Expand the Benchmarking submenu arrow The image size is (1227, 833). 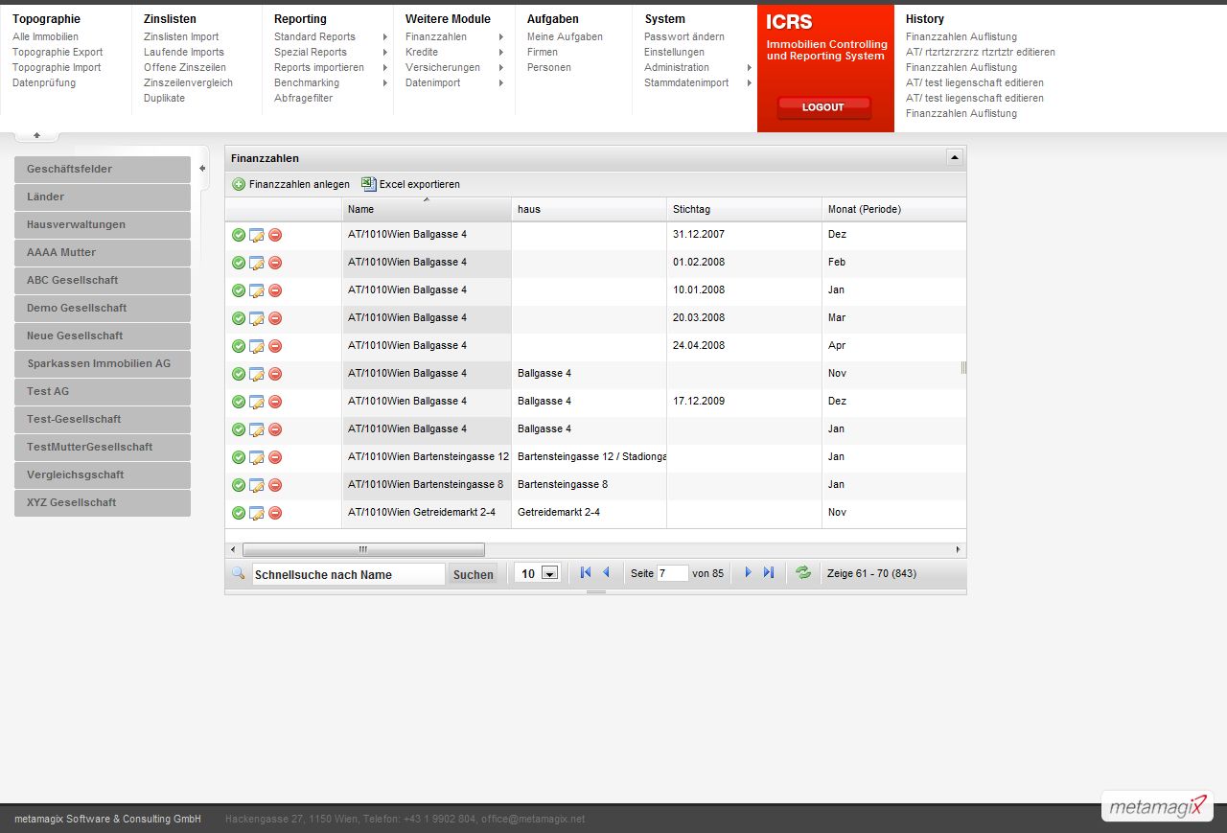tap(385, 83)
